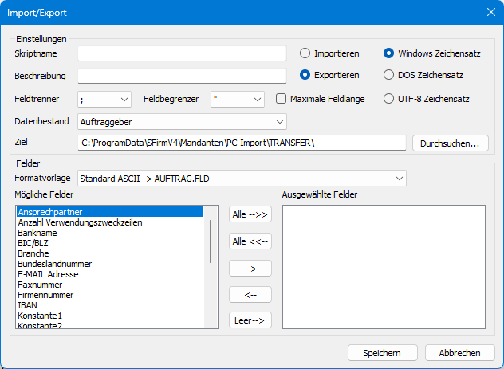Click the Speichern button
Viewport: 504px width, 369px height.
tap(381, 352)
